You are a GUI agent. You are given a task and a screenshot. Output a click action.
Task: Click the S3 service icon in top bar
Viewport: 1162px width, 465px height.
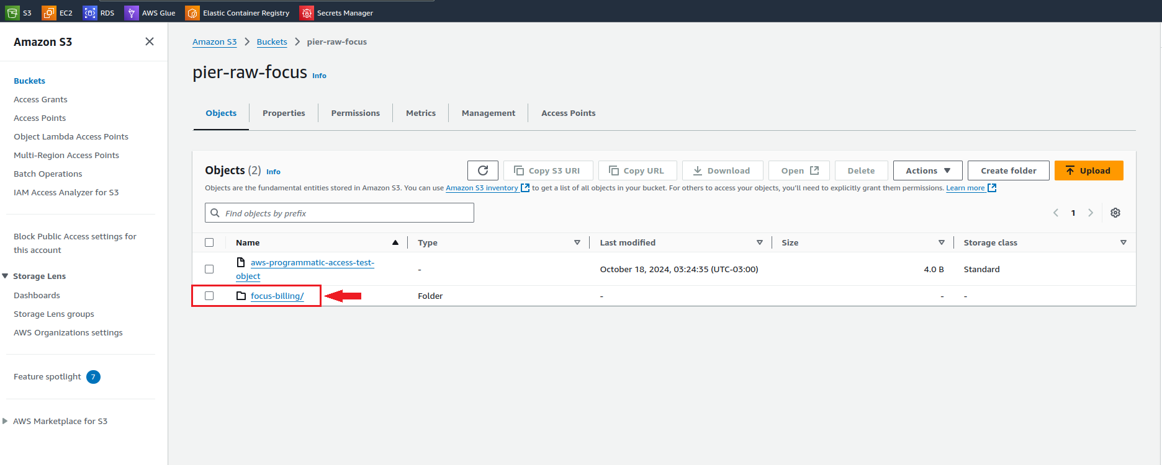pyautogui.click(x=12, y=12)
